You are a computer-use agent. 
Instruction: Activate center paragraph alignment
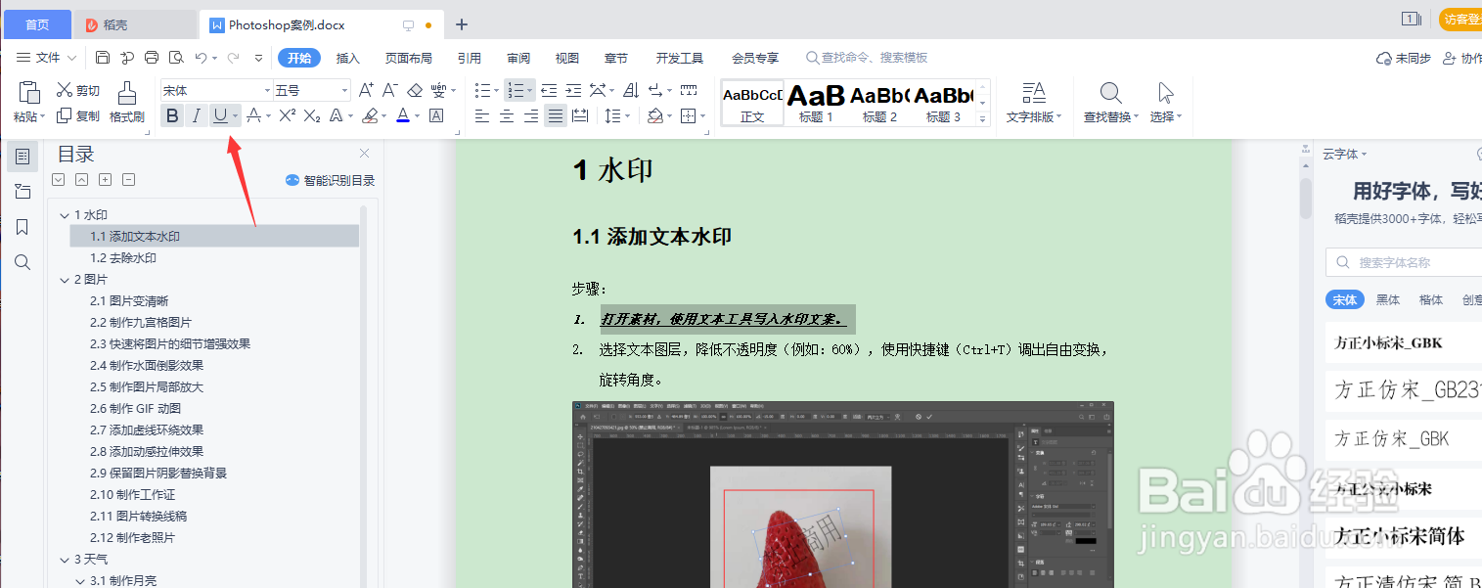tap(507, 116)
